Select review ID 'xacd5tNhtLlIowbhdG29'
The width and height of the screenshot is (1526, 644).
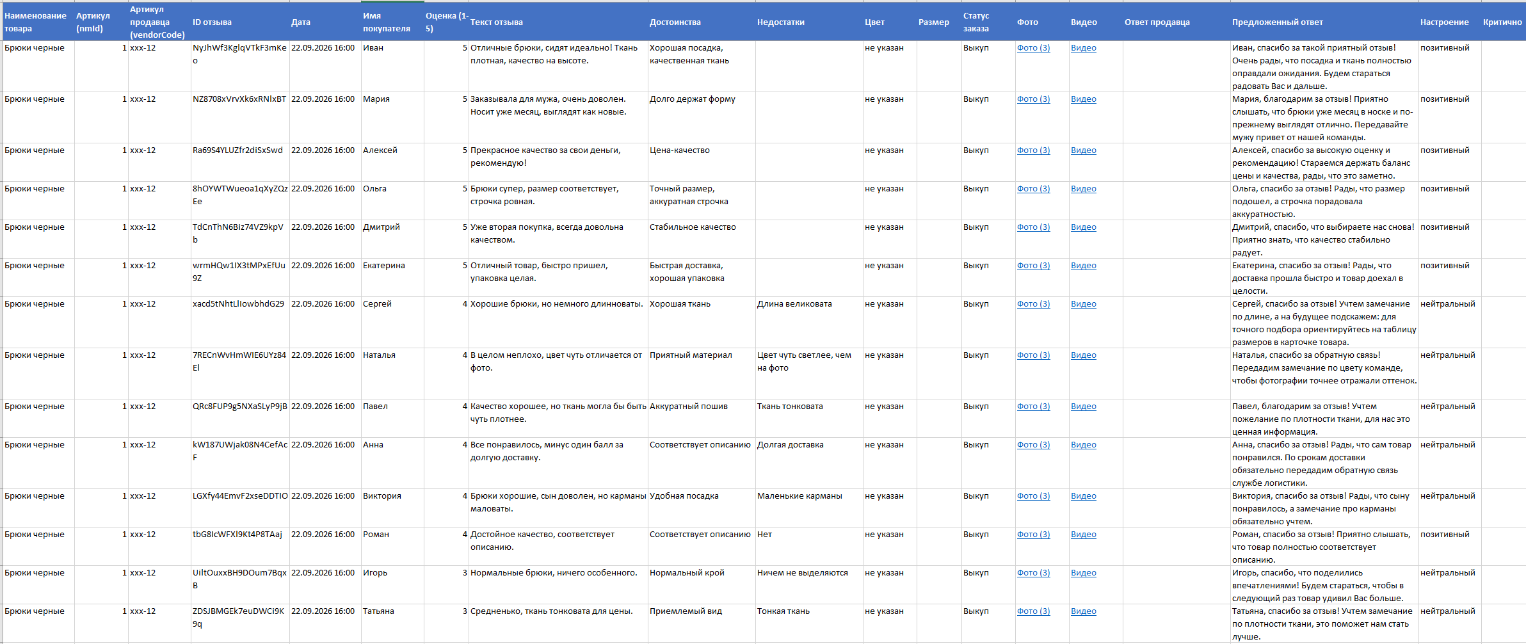tap(240, 322)
